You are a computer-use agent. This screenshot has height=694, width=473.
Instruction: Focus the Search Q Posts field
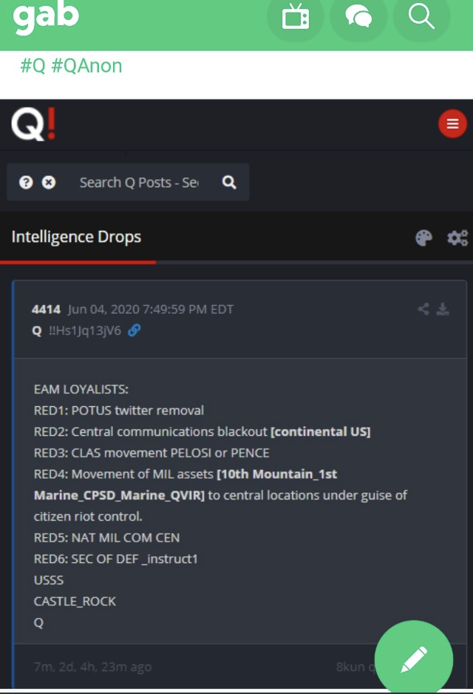coord(139,182)
